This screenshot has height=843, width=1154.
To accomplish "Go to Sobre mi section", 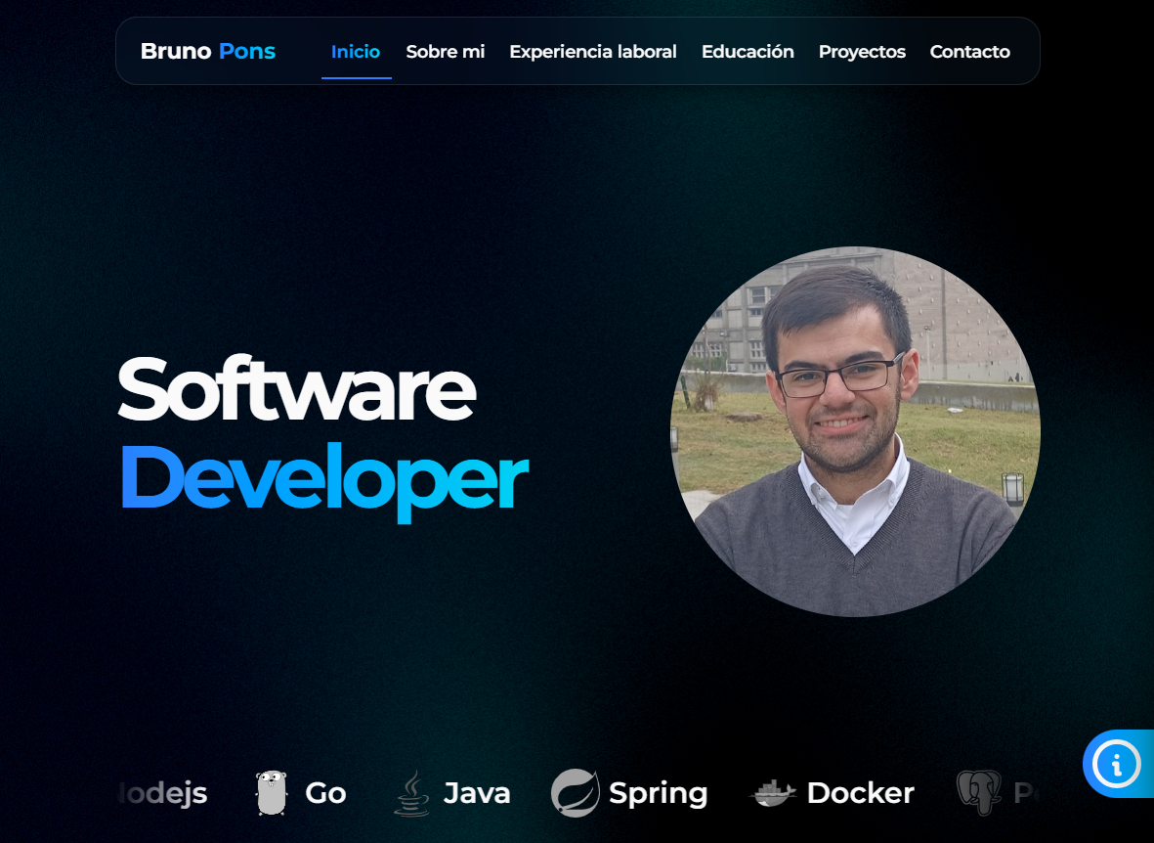I will tap(446, 52).
